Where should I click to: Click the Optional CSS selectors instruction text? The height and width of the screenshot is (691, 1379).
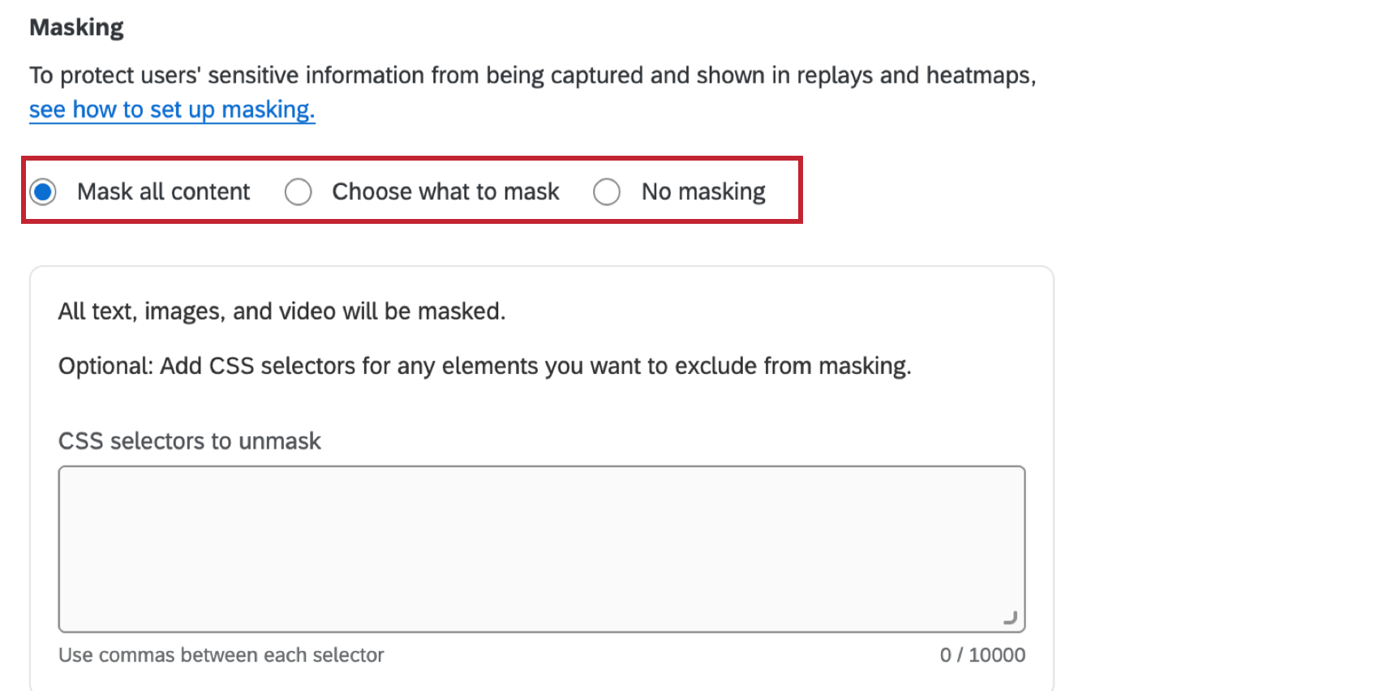click(484, 366)
